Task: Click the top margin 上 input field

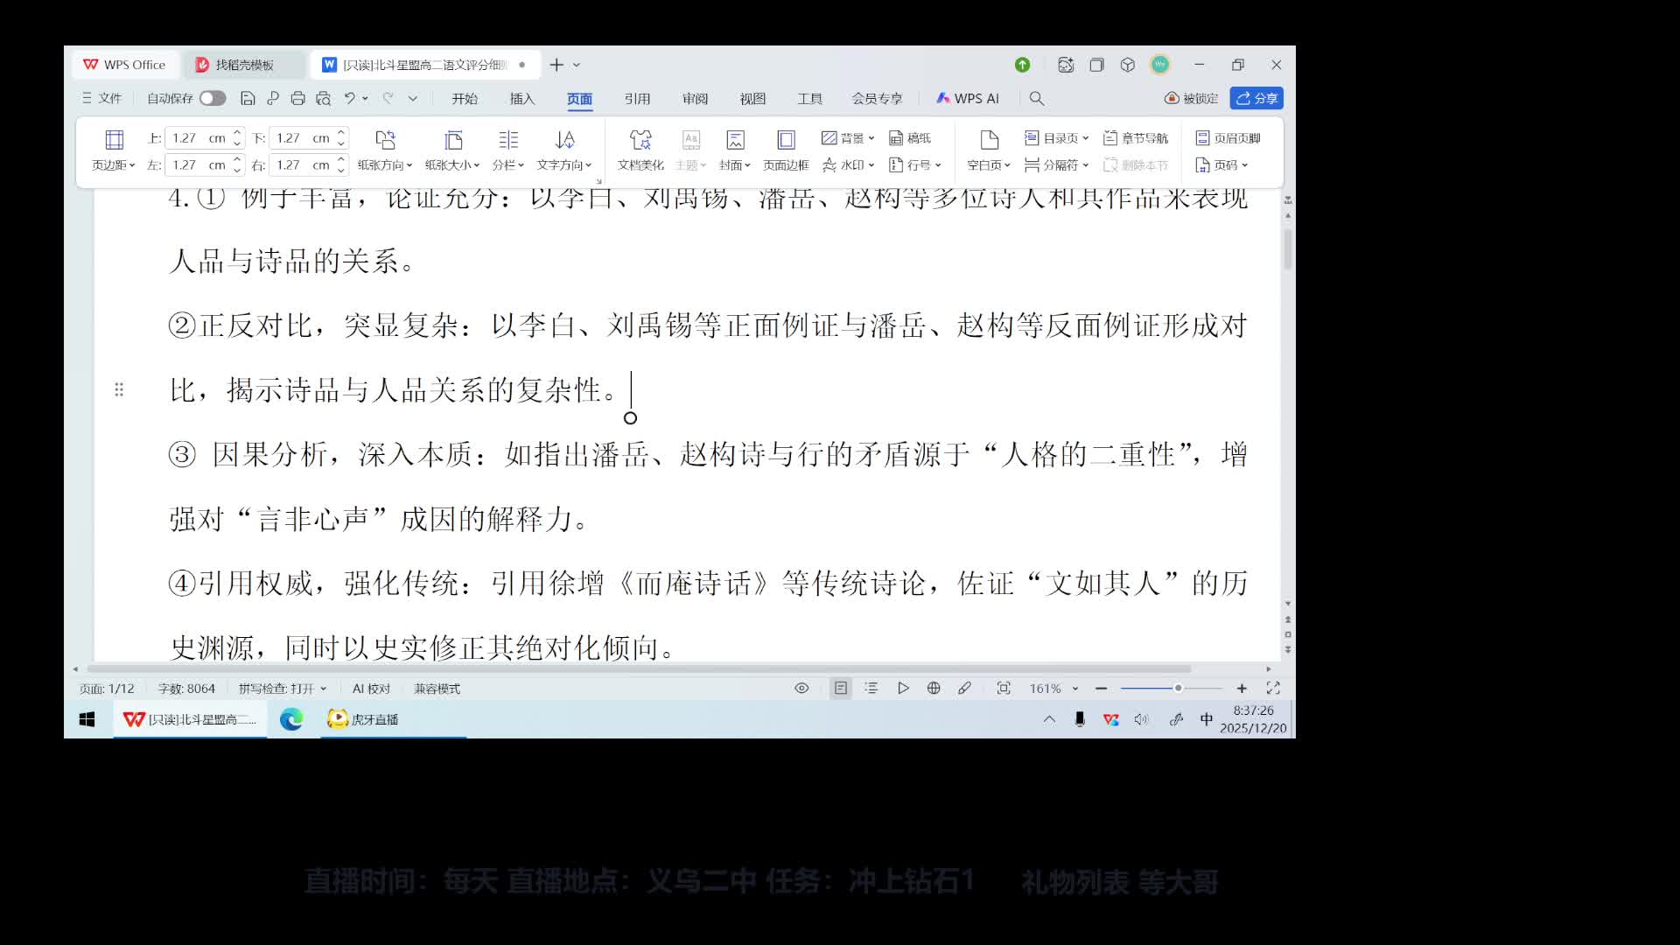Action: (194, 138)
